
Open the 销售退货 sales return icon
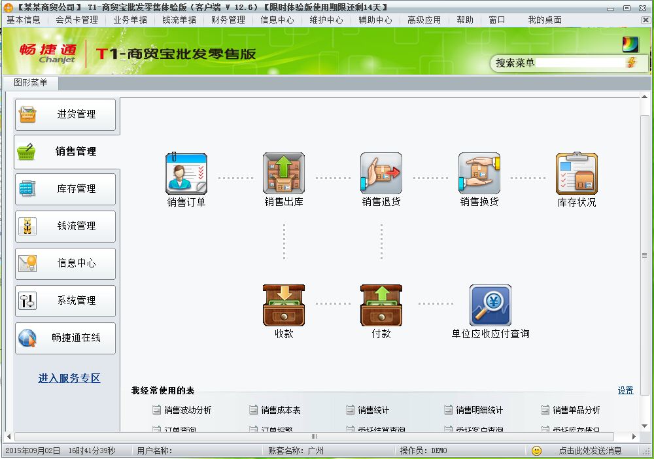pyautogui.click(x=381, y=173)
